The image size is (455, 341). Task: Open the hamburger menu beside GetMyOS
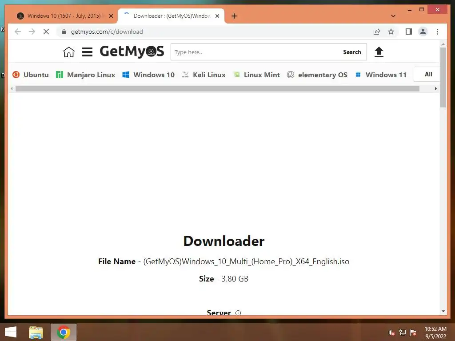tap(87, 52)
